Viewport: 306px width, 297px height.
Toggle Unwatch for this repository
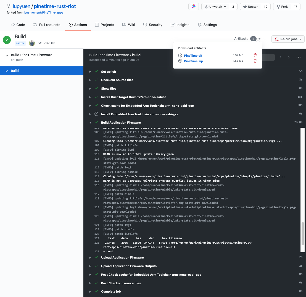tap(215, 7)
